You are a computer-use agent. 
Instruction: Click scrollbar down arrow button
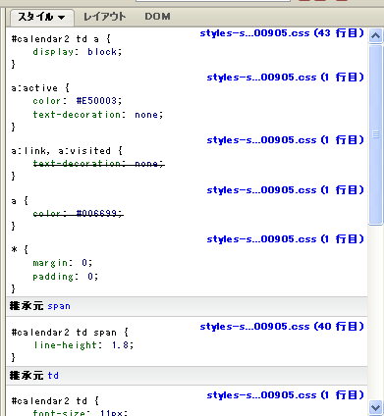375,408
